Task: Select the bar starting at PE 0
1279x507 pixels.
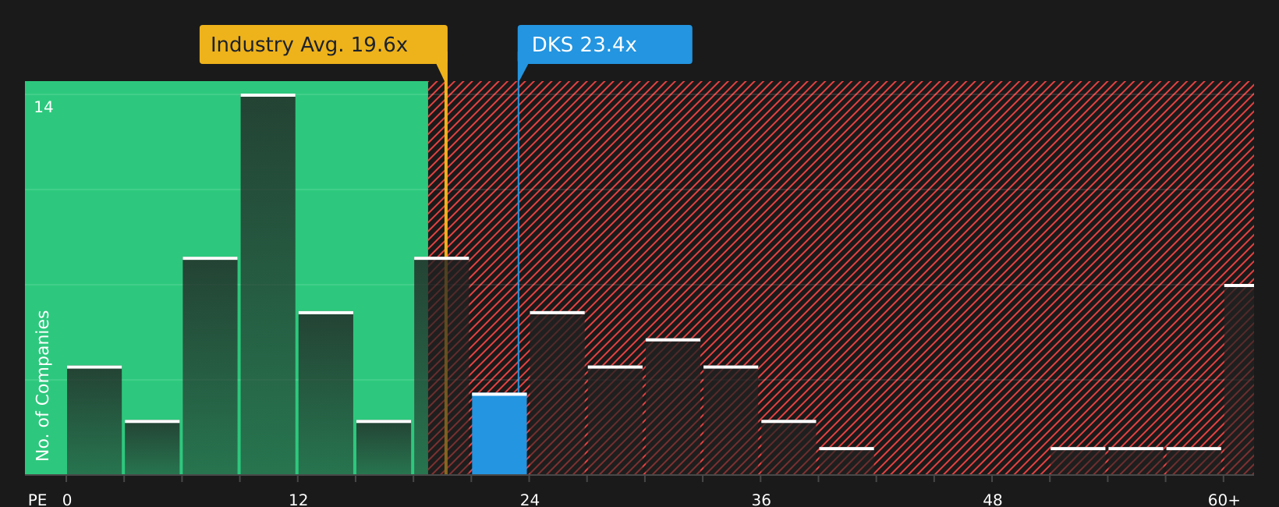Action: (94, 420)
